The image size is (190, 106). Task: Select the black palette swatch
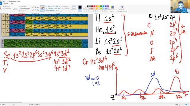pyautogui.click(x=88, y=6)
